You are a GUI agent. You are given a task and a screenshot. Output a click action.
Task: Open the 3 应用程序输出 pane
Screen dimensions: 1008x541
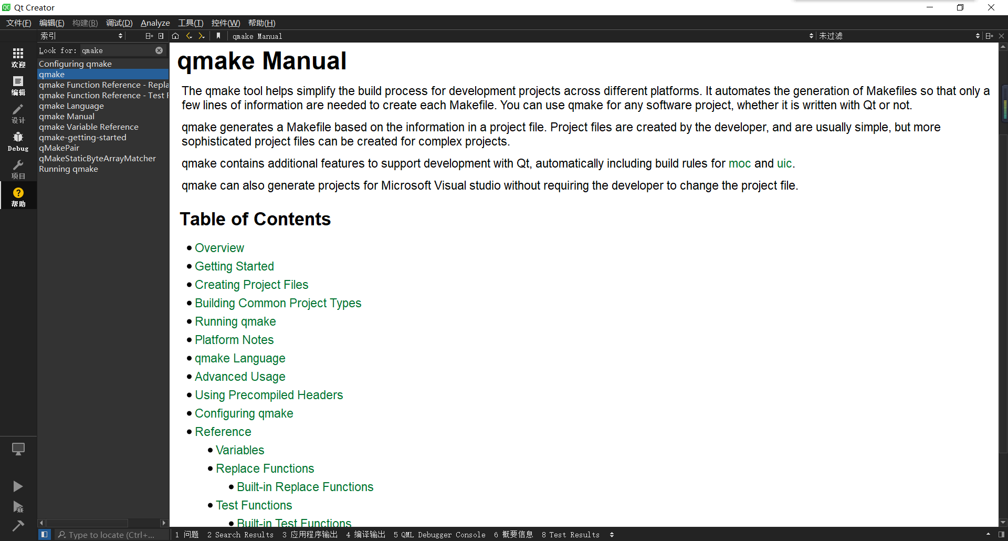310,535
